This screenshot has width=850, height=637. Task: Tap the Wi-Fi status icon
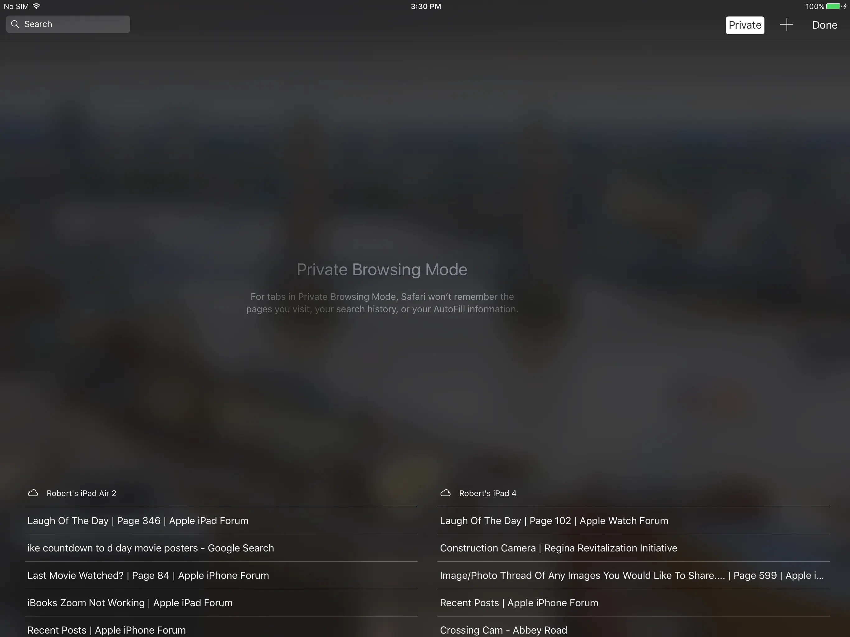[36, 6]
